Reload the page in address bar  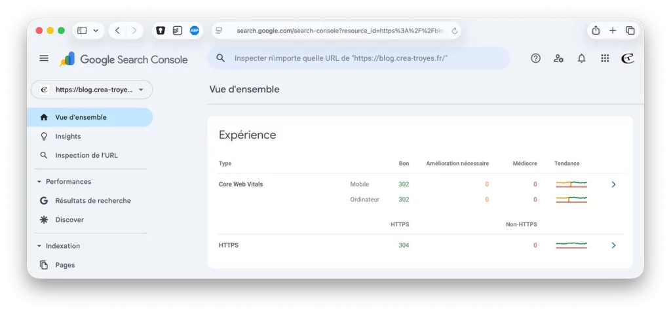point(454,31)
